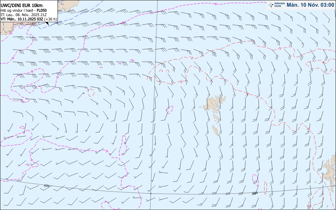Click the left-hand 60N latitude label

[x=46, y=186]
